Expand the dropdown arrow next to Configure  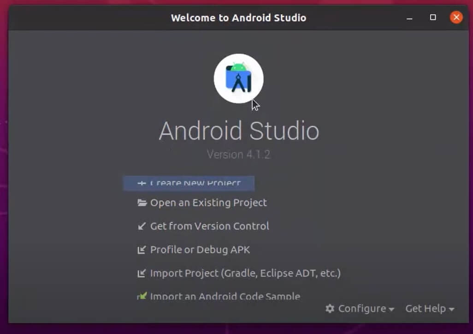coord(391,309)
